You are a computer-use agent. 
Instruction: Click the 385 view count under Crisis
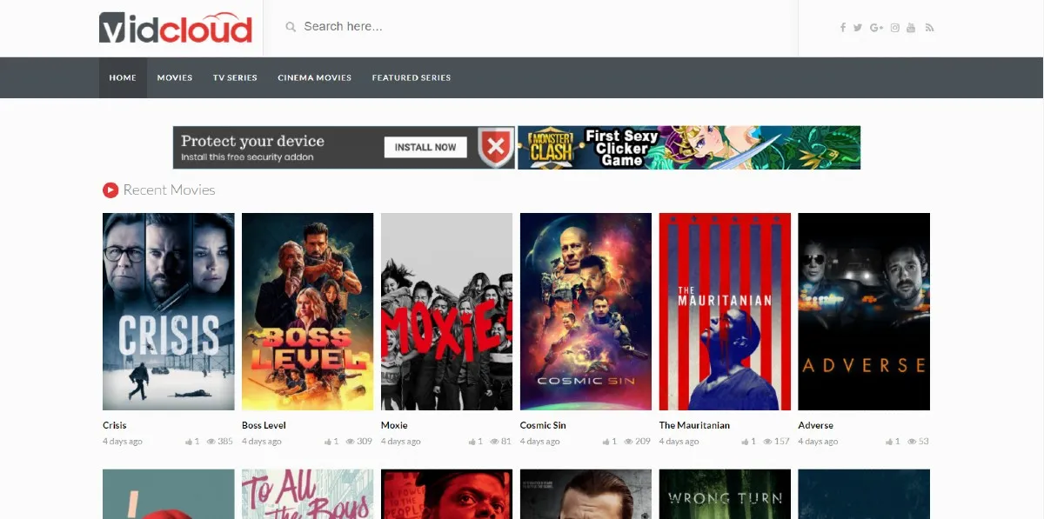[x=225, y=442]
